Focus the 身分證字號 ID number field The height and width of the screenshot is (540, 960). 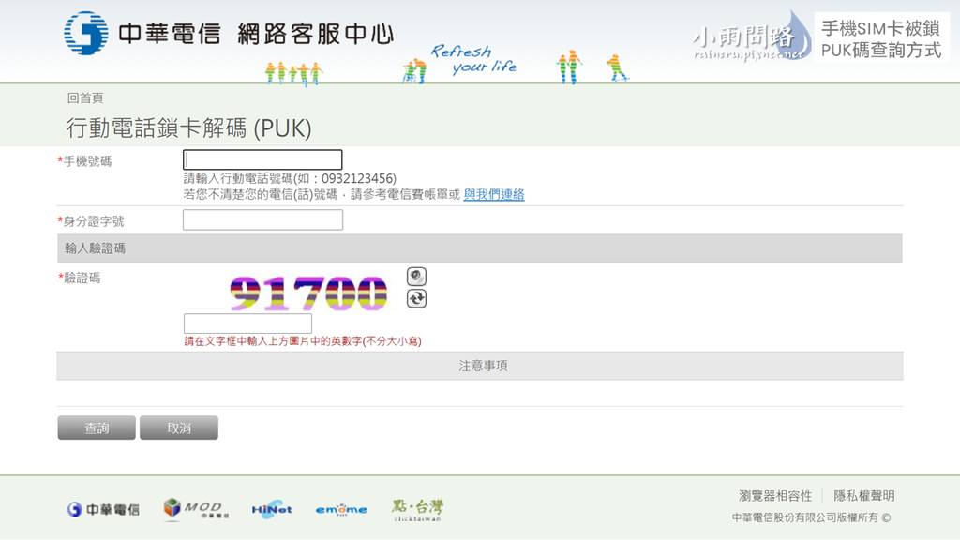pos(262,219)
